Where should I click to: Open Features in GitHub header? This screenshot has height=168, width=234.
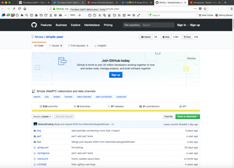[x=46, y=25]
